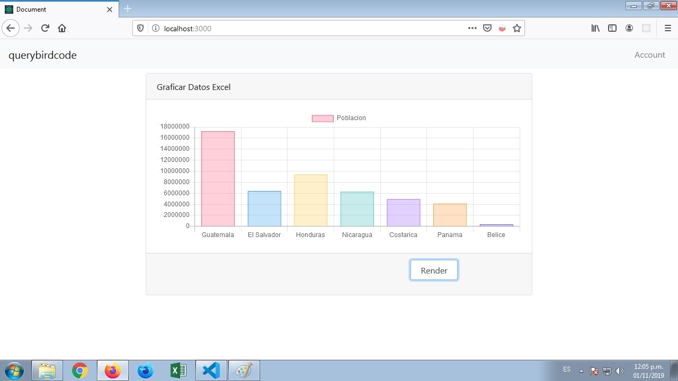Click the El Salvador bar
Image resolution: width=678 pixels, height=381 pixels.
tap(264, 209)
